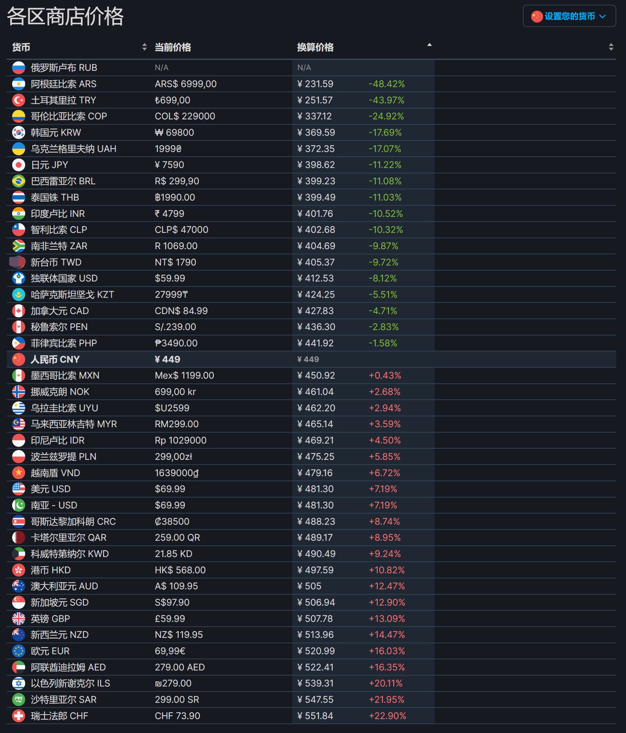
Task: Click the +16.35% difference value
Action: coord(387,667)
